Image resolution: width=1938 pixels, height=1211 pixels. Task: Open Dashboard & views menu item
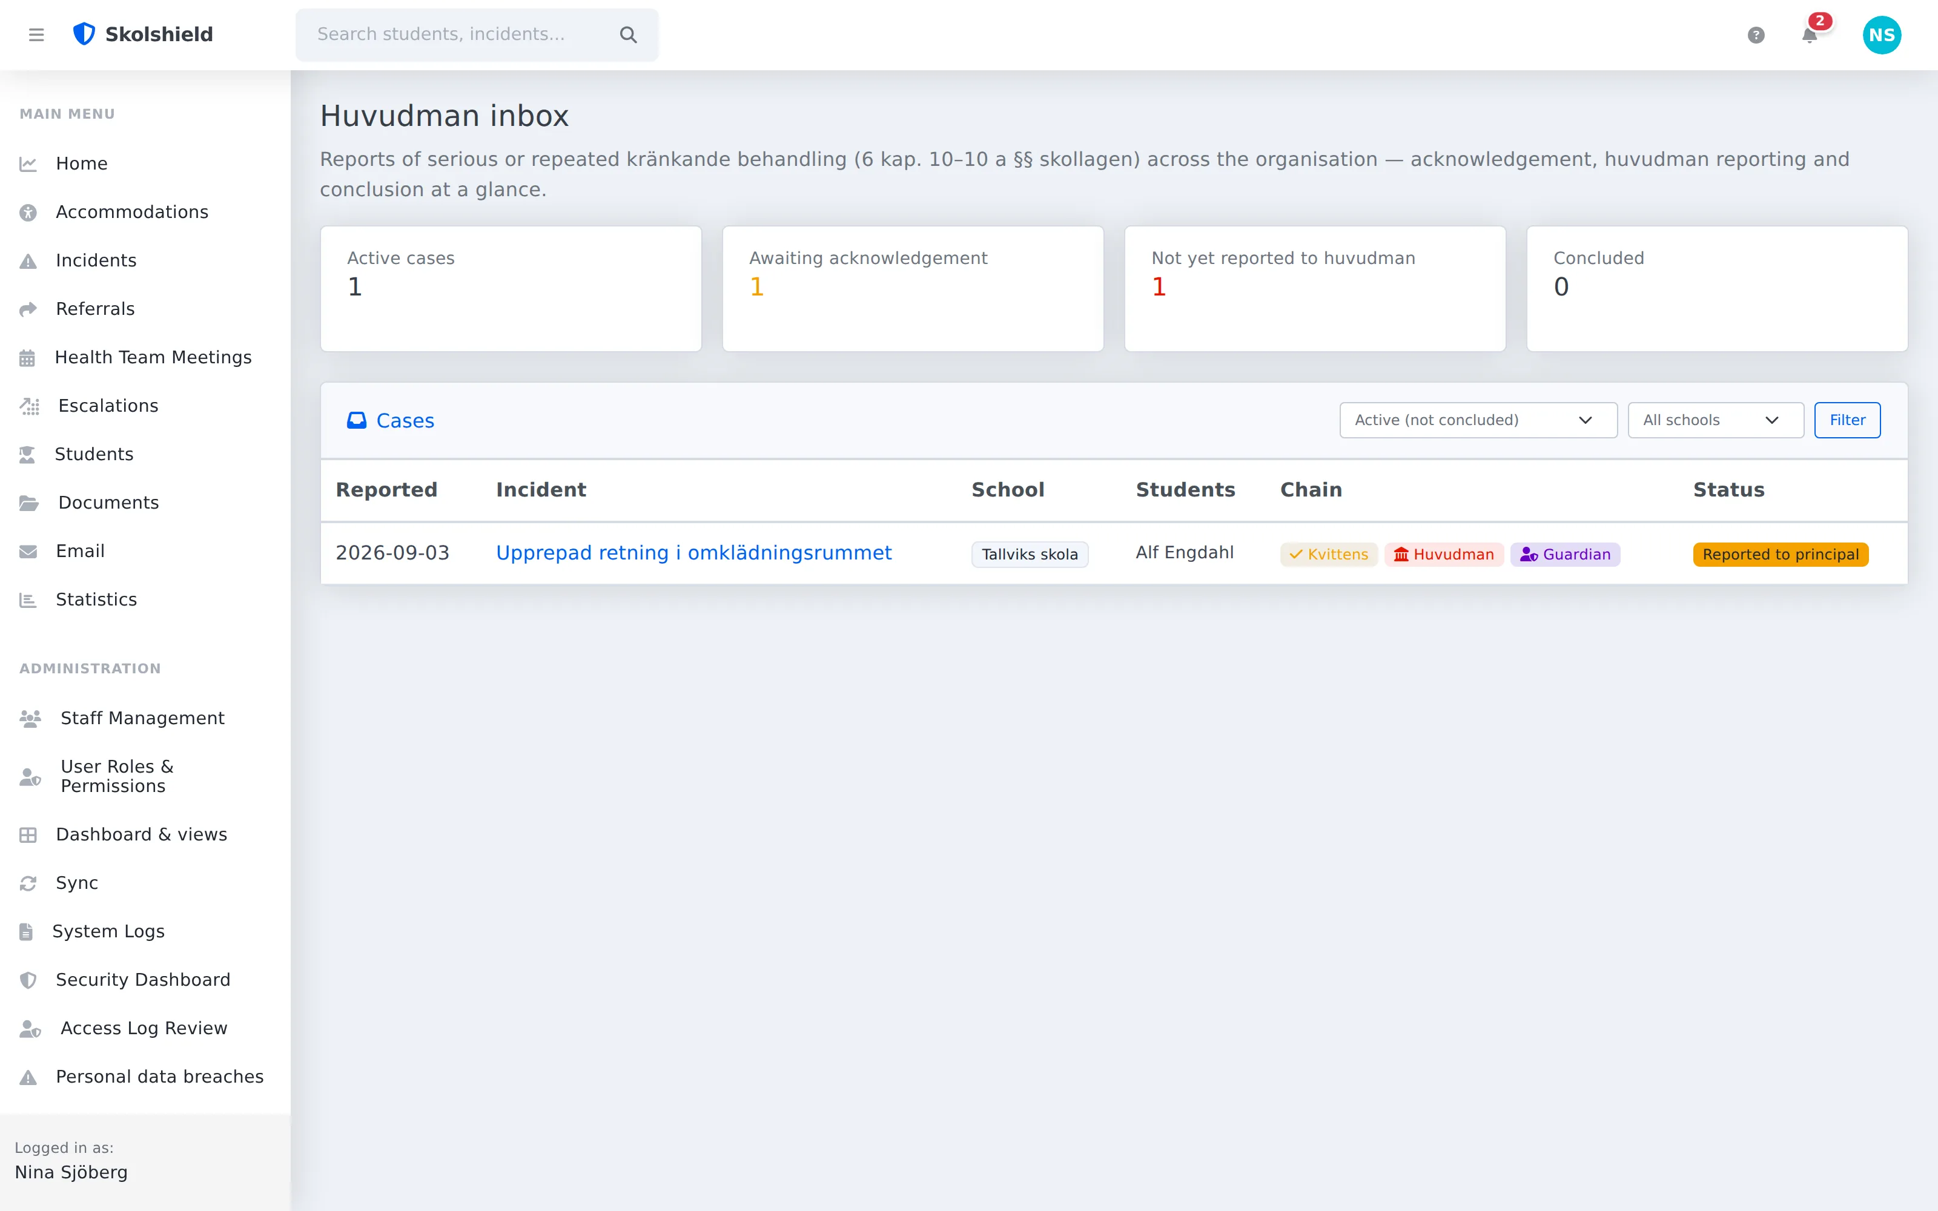pos(145,834)
